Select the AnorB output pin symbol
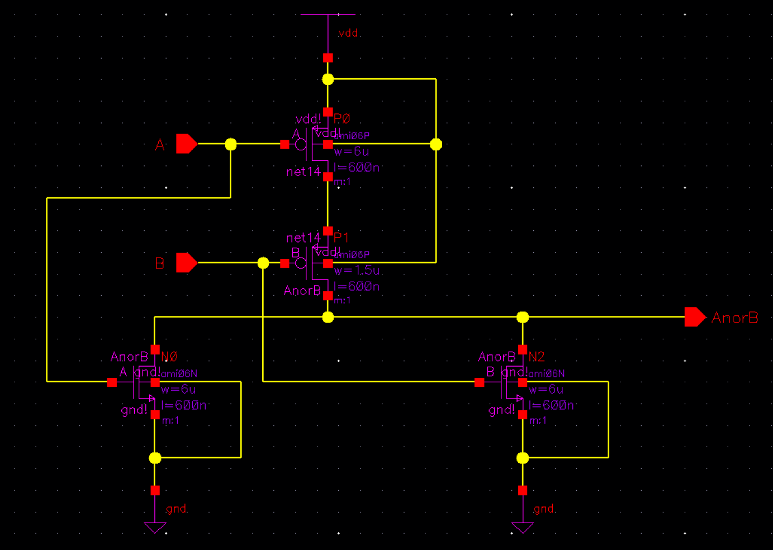 (695, 317)
